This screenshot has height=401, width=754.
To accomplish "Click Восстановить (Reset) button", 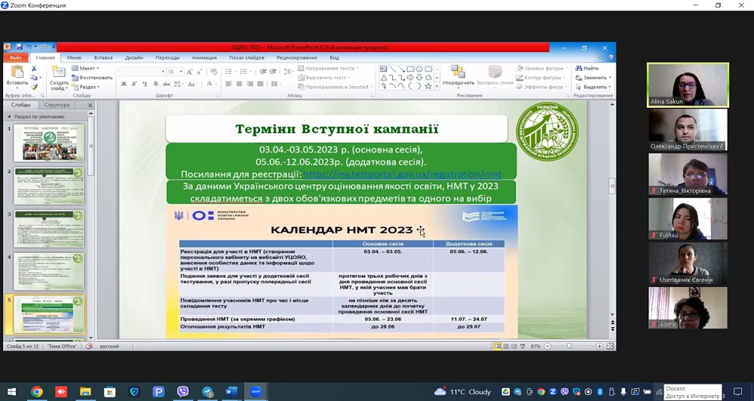I will click(92, 78).
